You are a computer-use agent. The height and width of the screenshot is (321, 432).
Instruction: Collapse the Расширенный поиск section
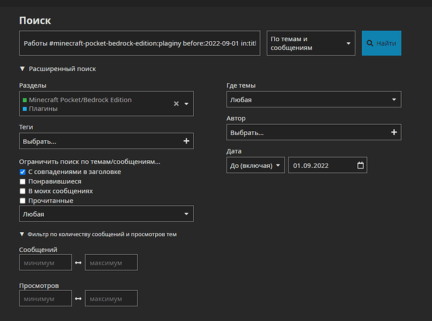click(58, 69)
